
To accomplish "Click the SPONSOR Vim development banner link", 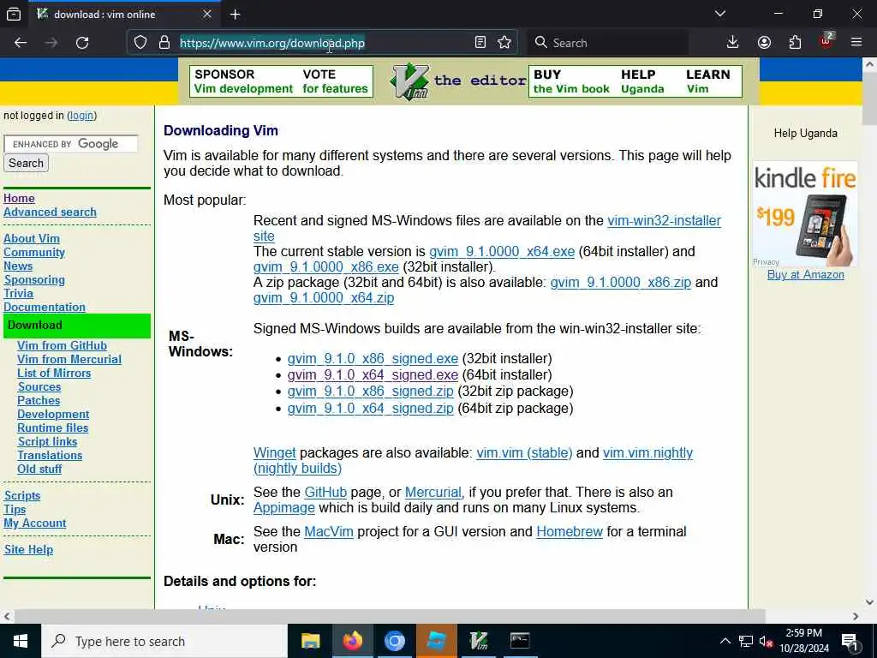I will [x=243, y=81].
